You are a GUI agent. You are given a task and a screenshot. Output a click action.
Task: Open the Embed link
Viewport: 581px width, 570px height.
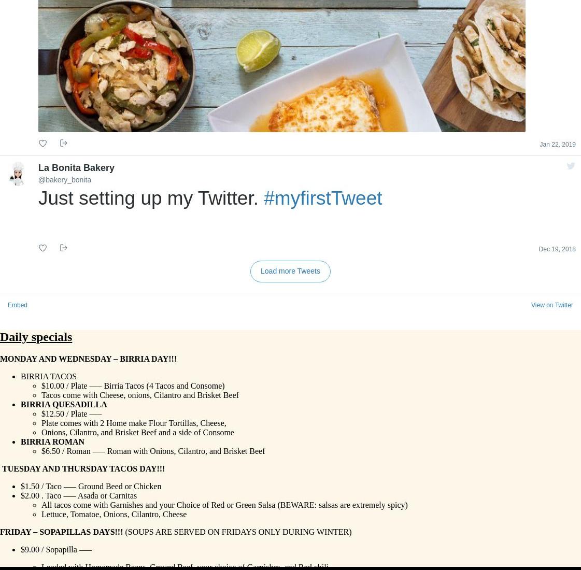18,305
